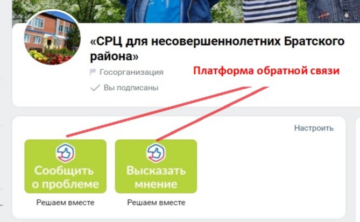
Task: Toggle subscription via Вы подписаны
Action: tap(124, 88)
